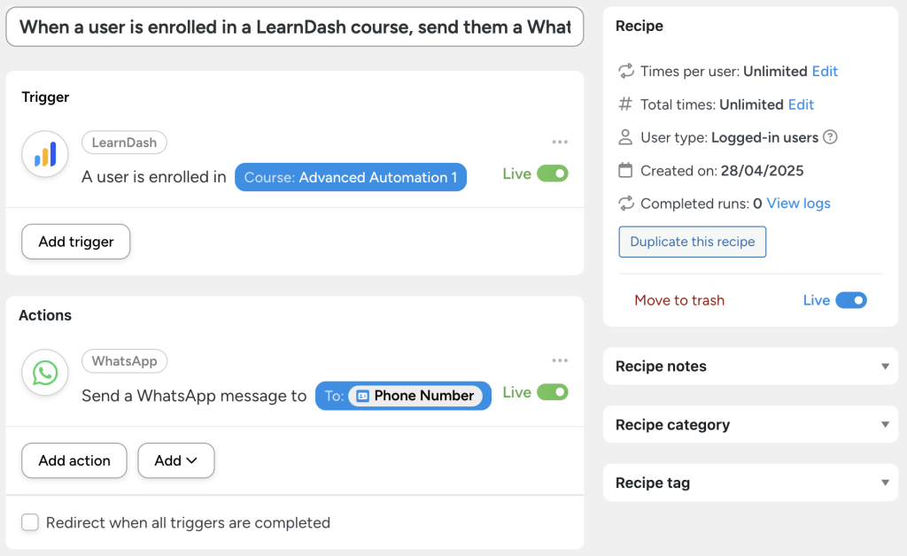
Task: Open the ellipsis menu on the LearnDash trigger
Action: coord(560,142)
